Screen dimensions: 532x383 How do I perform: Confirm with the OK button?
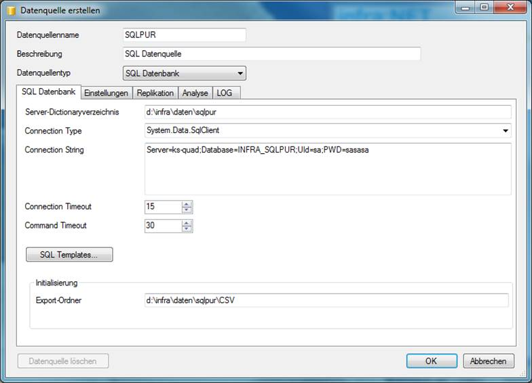click(431, 361)
